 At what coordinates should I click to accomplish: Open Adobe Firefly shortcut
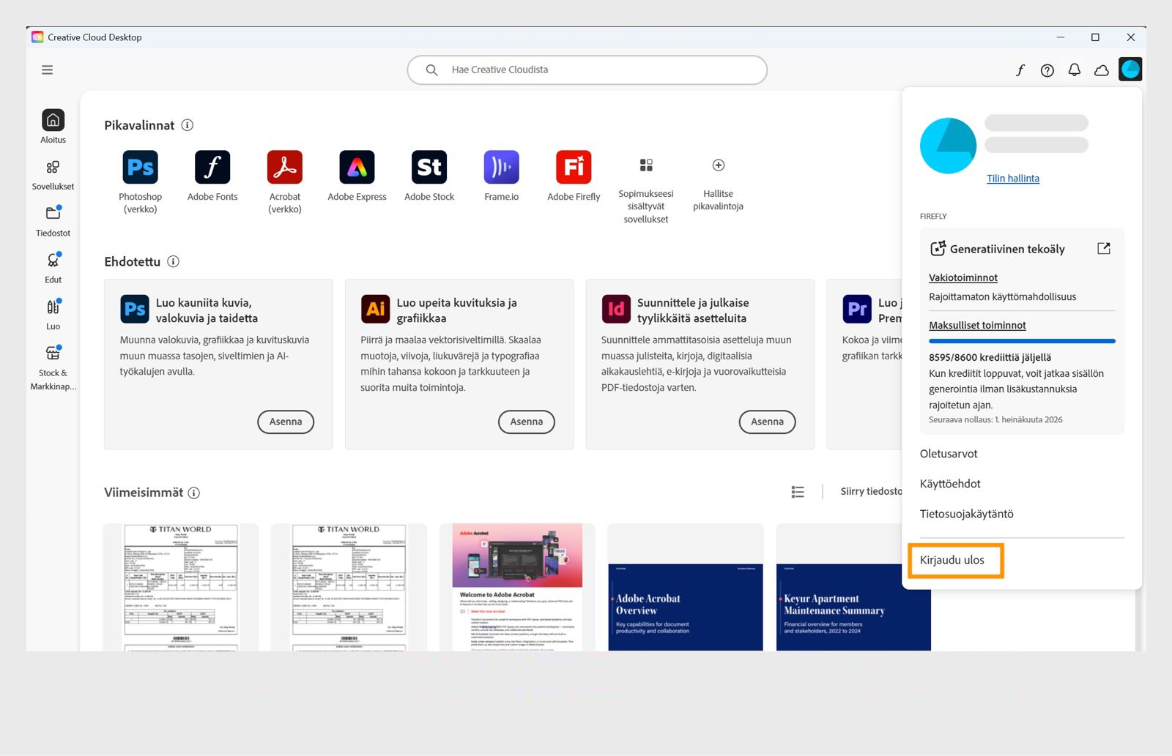(x=574, y=176)
